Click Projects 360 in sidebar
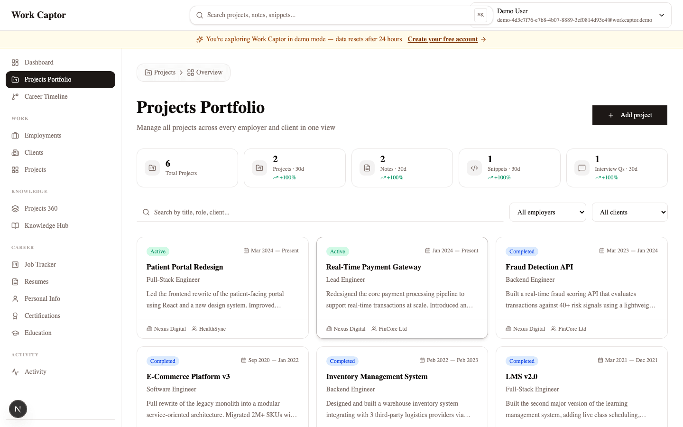 tap(60, 209)
